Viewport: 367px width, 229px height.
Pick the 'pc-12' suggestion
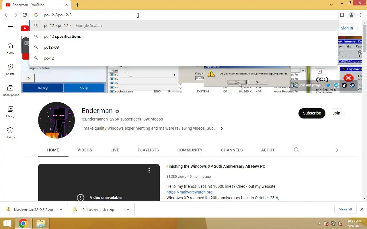183,58
